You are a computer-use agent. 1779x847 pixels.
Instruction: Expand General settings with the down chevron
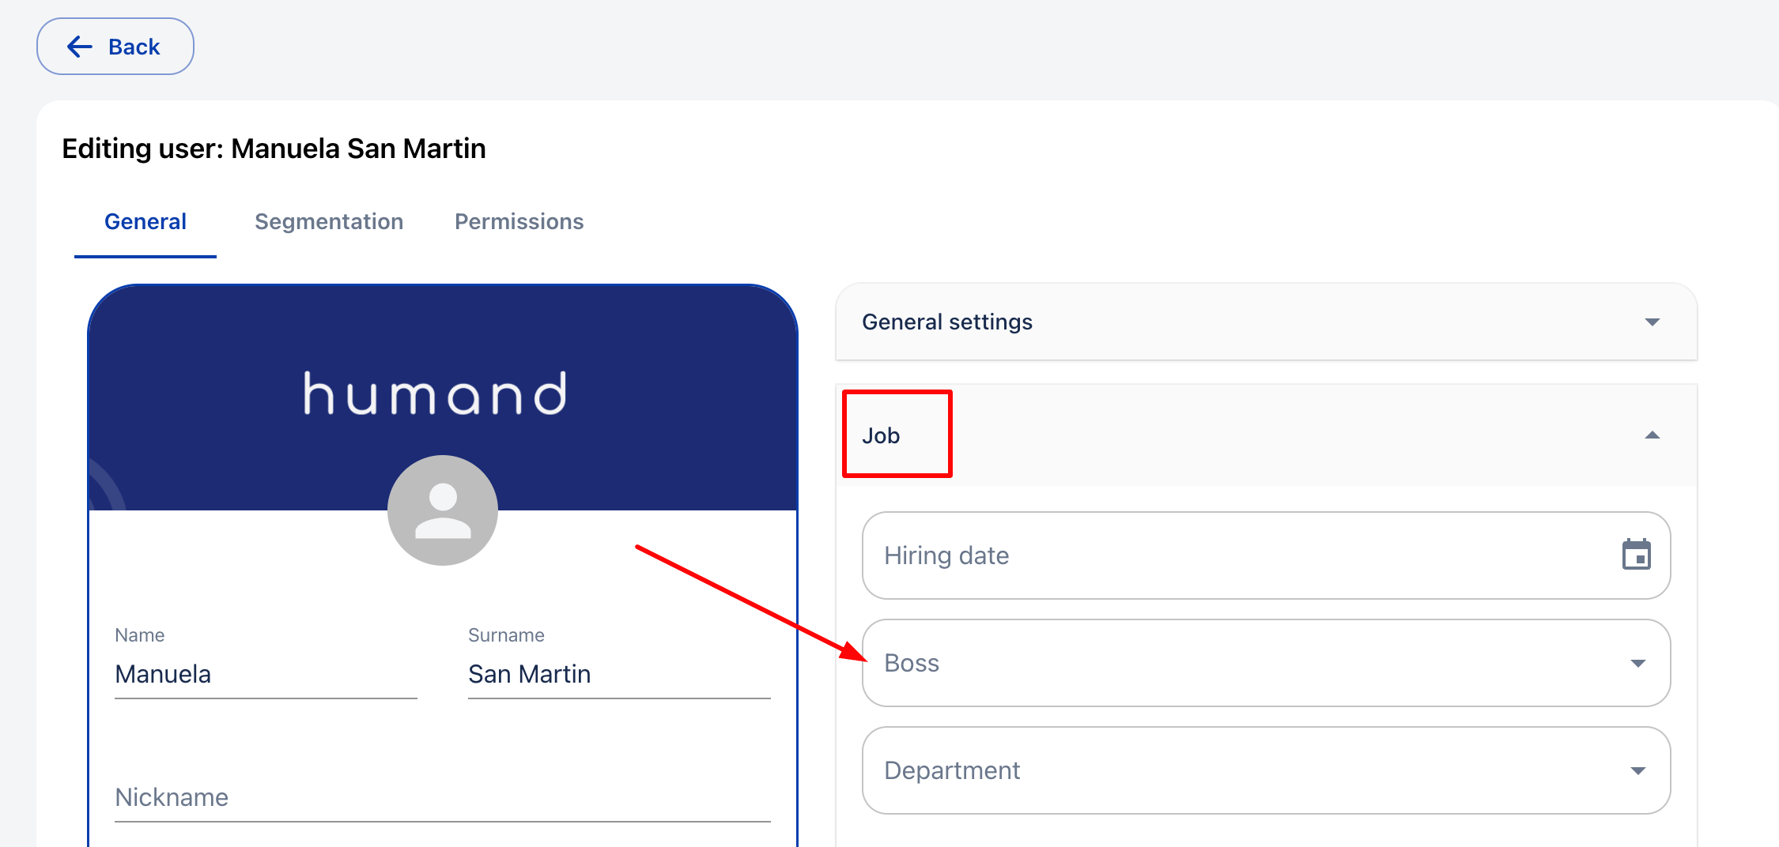(x=1652, y=322)
